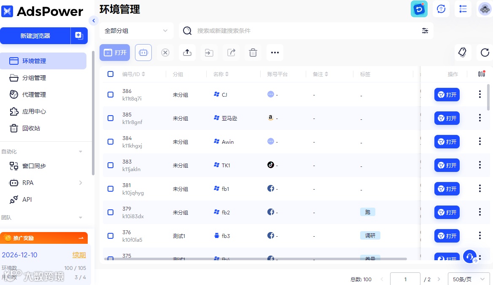Check the box for profile 379 fb2
Viewport: 493px width, 285px height.
pyautogui.click(x=110, y=212)
